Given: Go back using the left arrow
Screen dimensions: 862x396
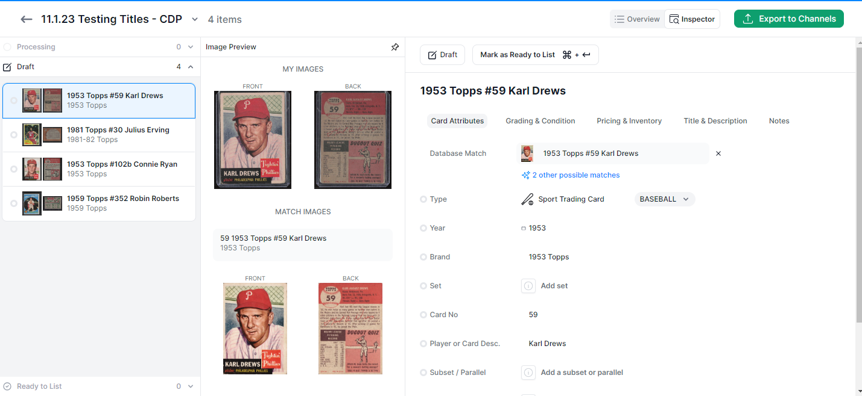Looking at the screenshot, I should pos(26,19).
